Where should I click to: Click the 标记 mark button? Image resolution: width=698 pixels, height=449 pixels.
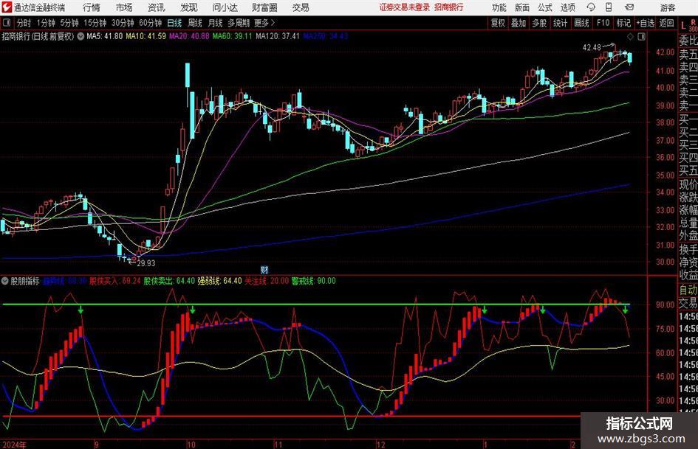(x=623, y=23)
